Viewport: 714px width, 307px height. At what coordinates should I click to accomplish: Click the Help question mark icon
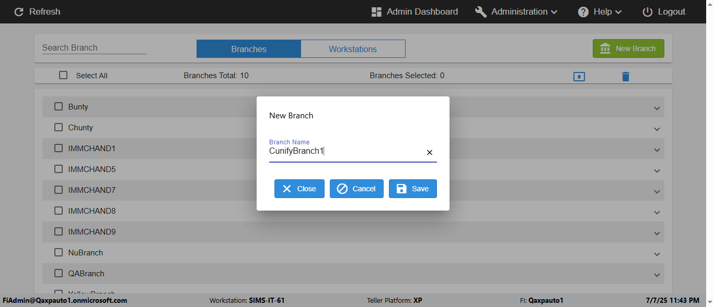pos(583,11)
